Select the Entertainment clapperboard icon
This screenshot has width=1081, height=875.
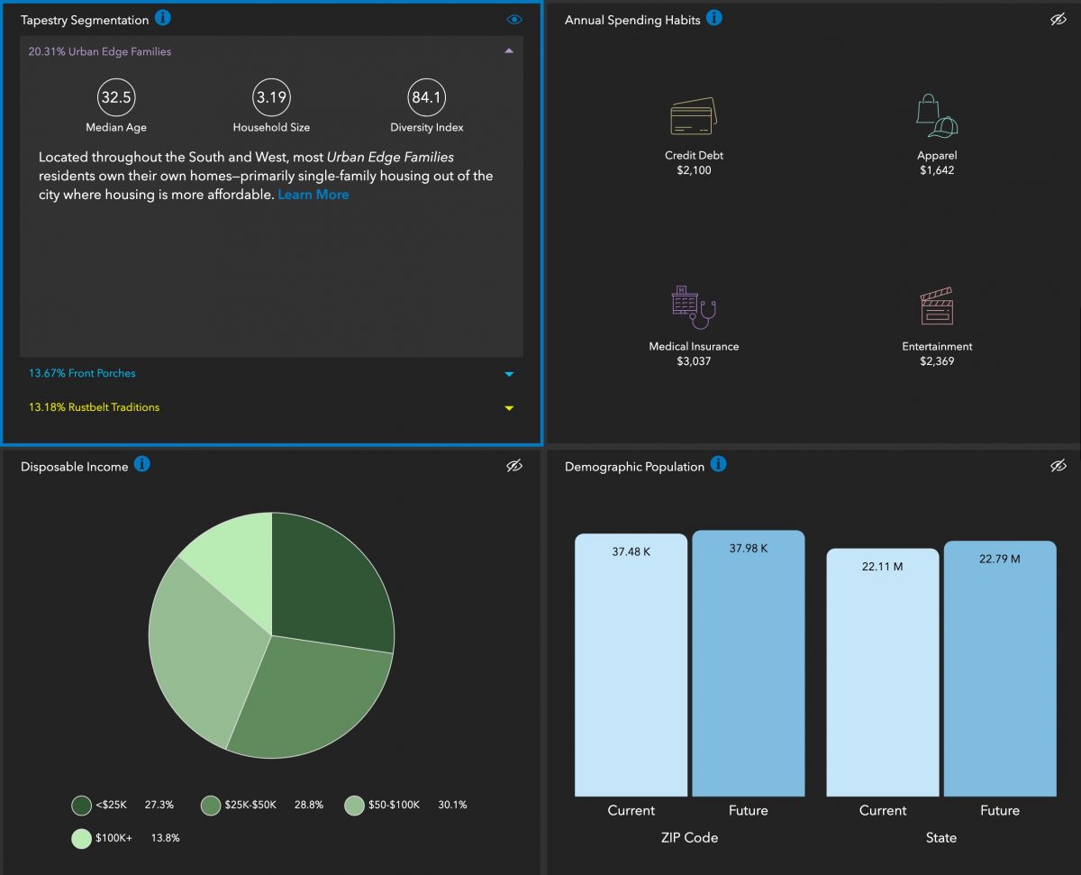click(x=937, y=308)
